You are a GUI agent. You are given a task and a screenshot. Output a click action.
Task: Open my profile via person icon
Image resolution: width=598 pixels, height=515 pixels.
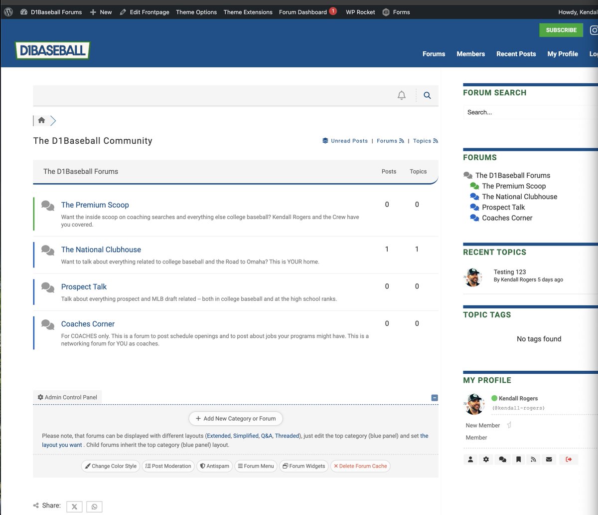[x=470, y=459]
